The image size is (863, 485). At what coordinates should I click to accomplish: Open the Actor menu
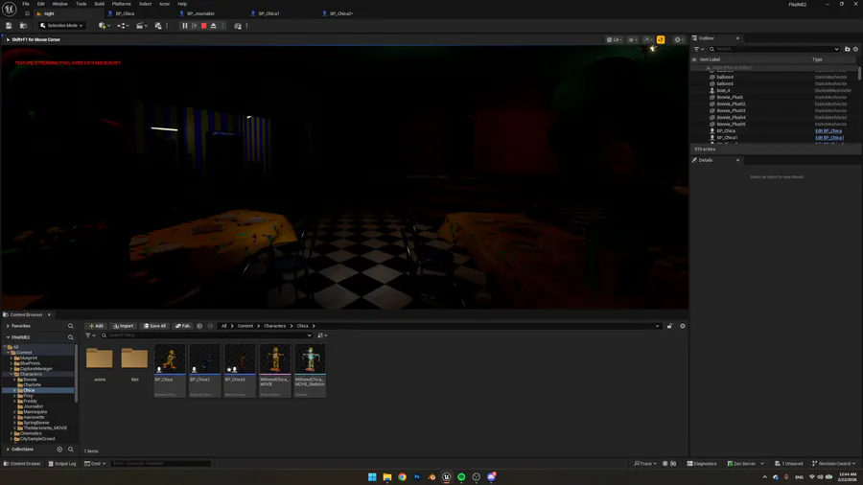pos(164,4)
